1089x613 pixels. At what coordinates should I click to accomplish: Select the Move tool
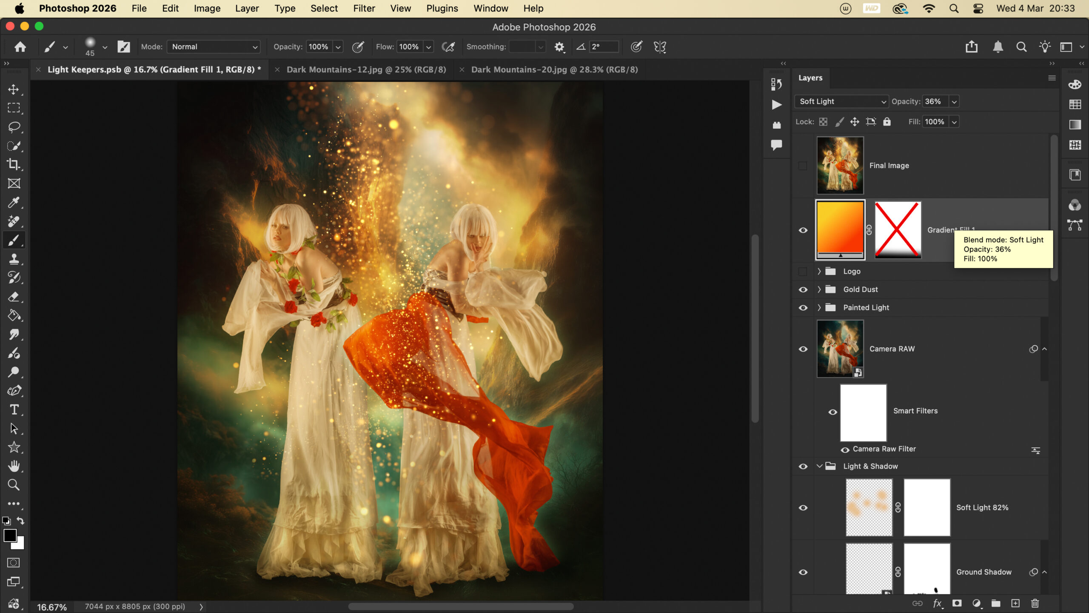(14, 89)
